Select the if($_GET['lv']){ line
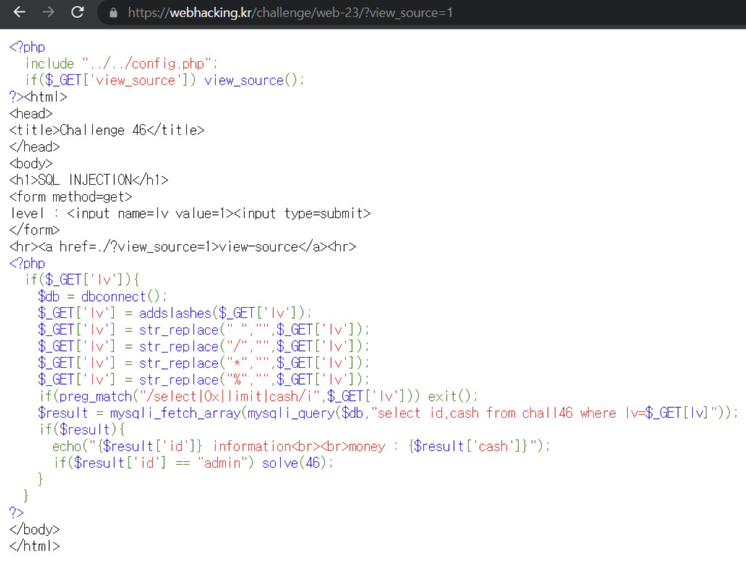The image size is (746, 565). (x=82, y=280)
